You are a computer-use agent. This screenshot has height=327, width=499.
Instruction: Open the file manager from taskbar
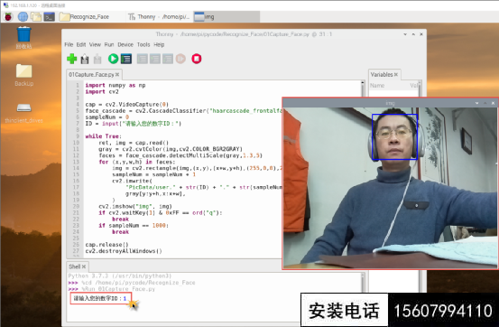[x=36, y=16]
